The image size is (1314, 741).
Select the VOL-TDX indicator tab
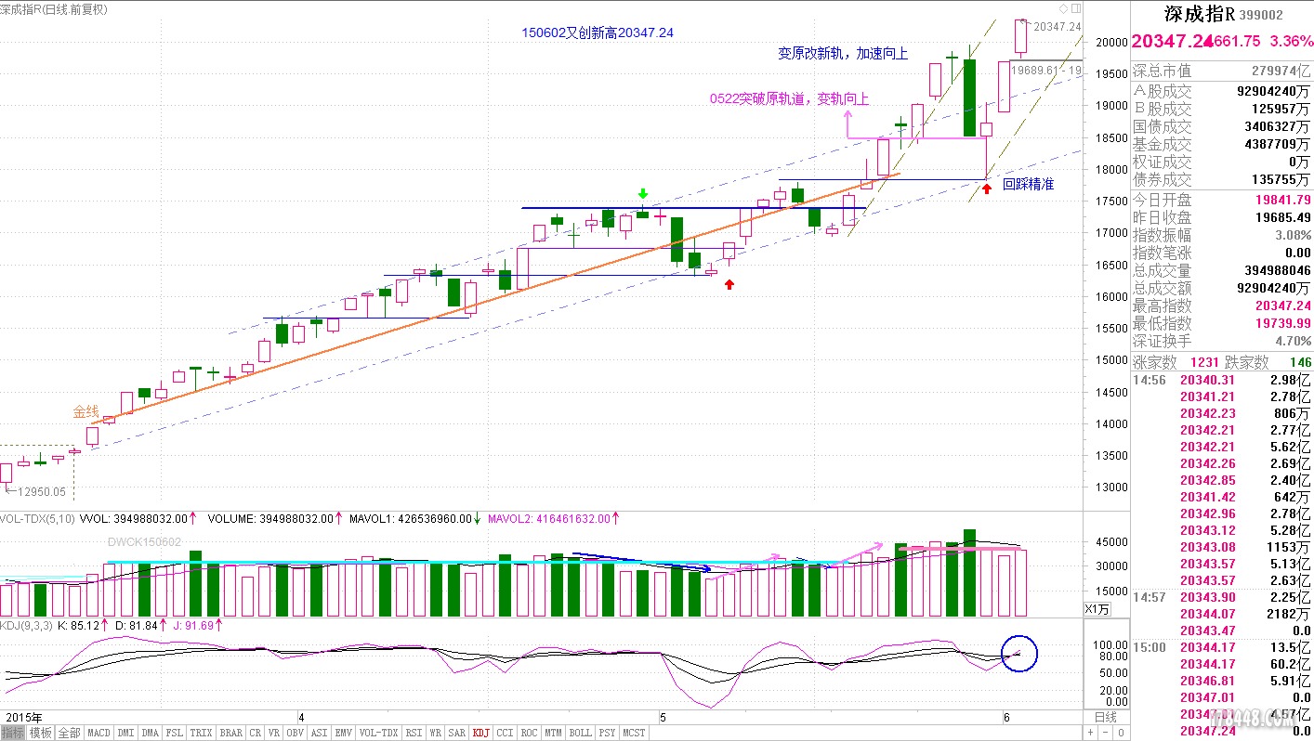pos(379,733)
